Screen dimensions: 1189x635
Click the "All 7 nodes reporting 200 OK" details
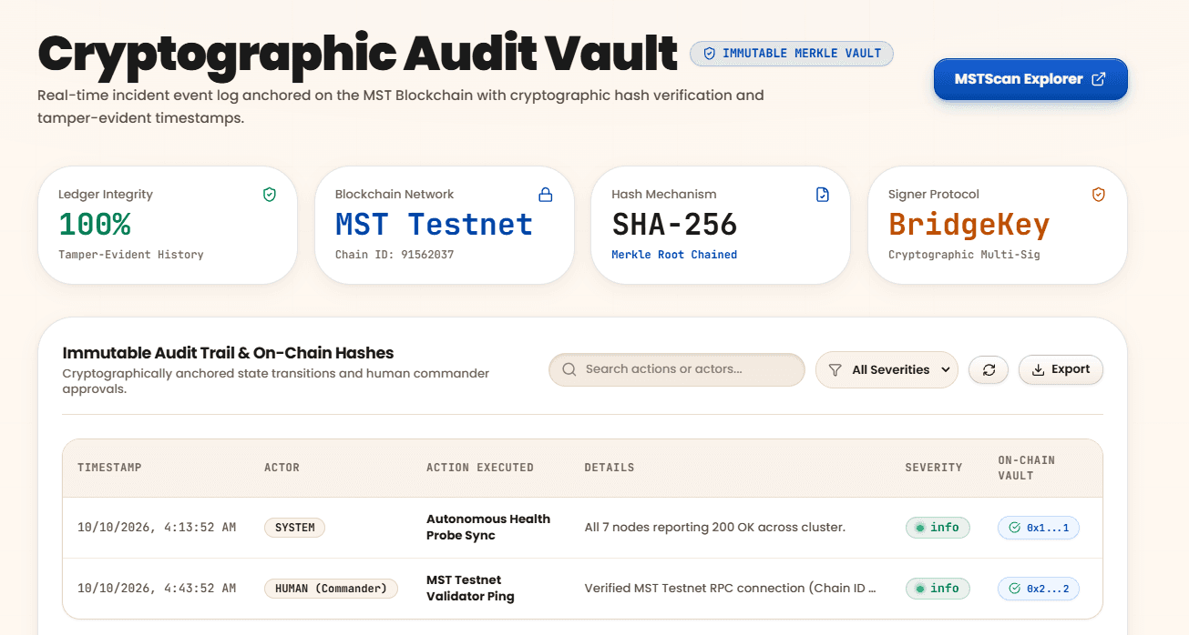click(715, 528)
